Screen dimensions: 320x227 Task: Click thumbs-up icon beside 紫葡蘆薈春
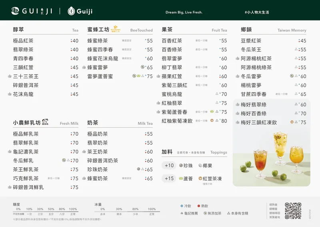158,112
